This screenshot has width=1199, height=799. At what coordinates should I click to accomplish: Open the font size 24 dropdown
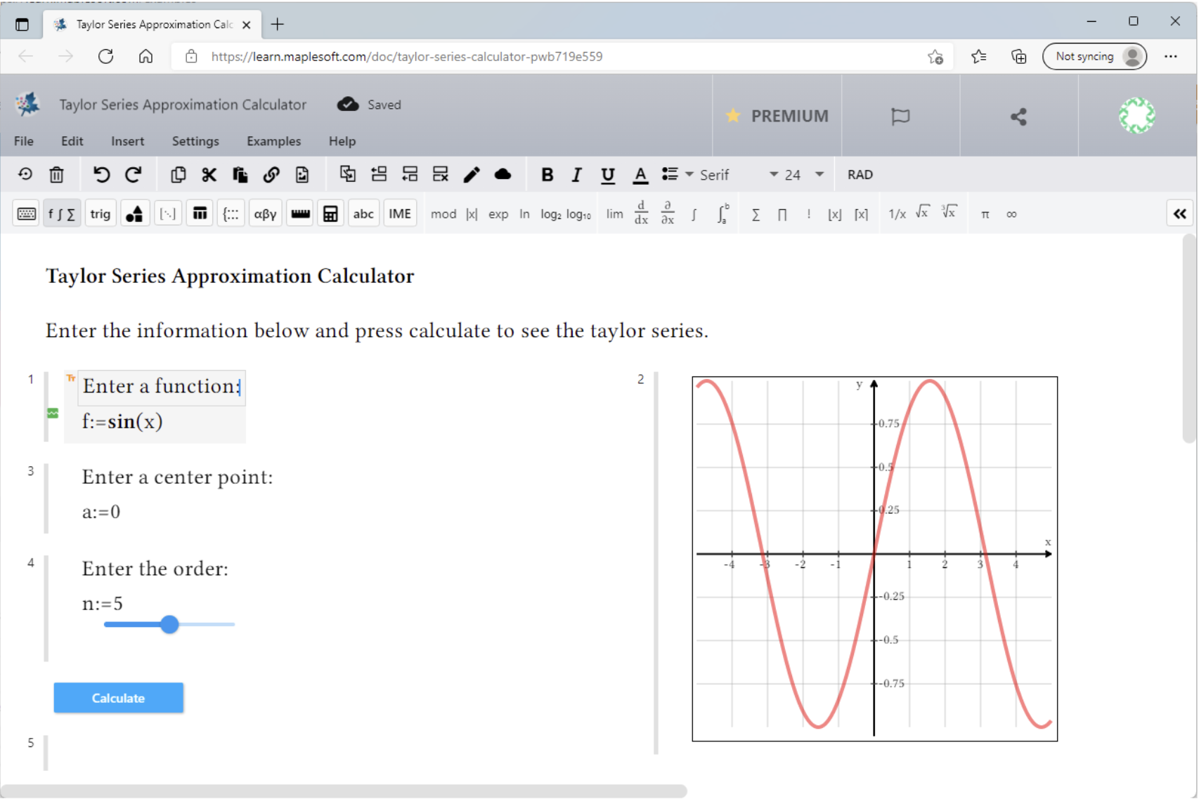click(804, 175)
